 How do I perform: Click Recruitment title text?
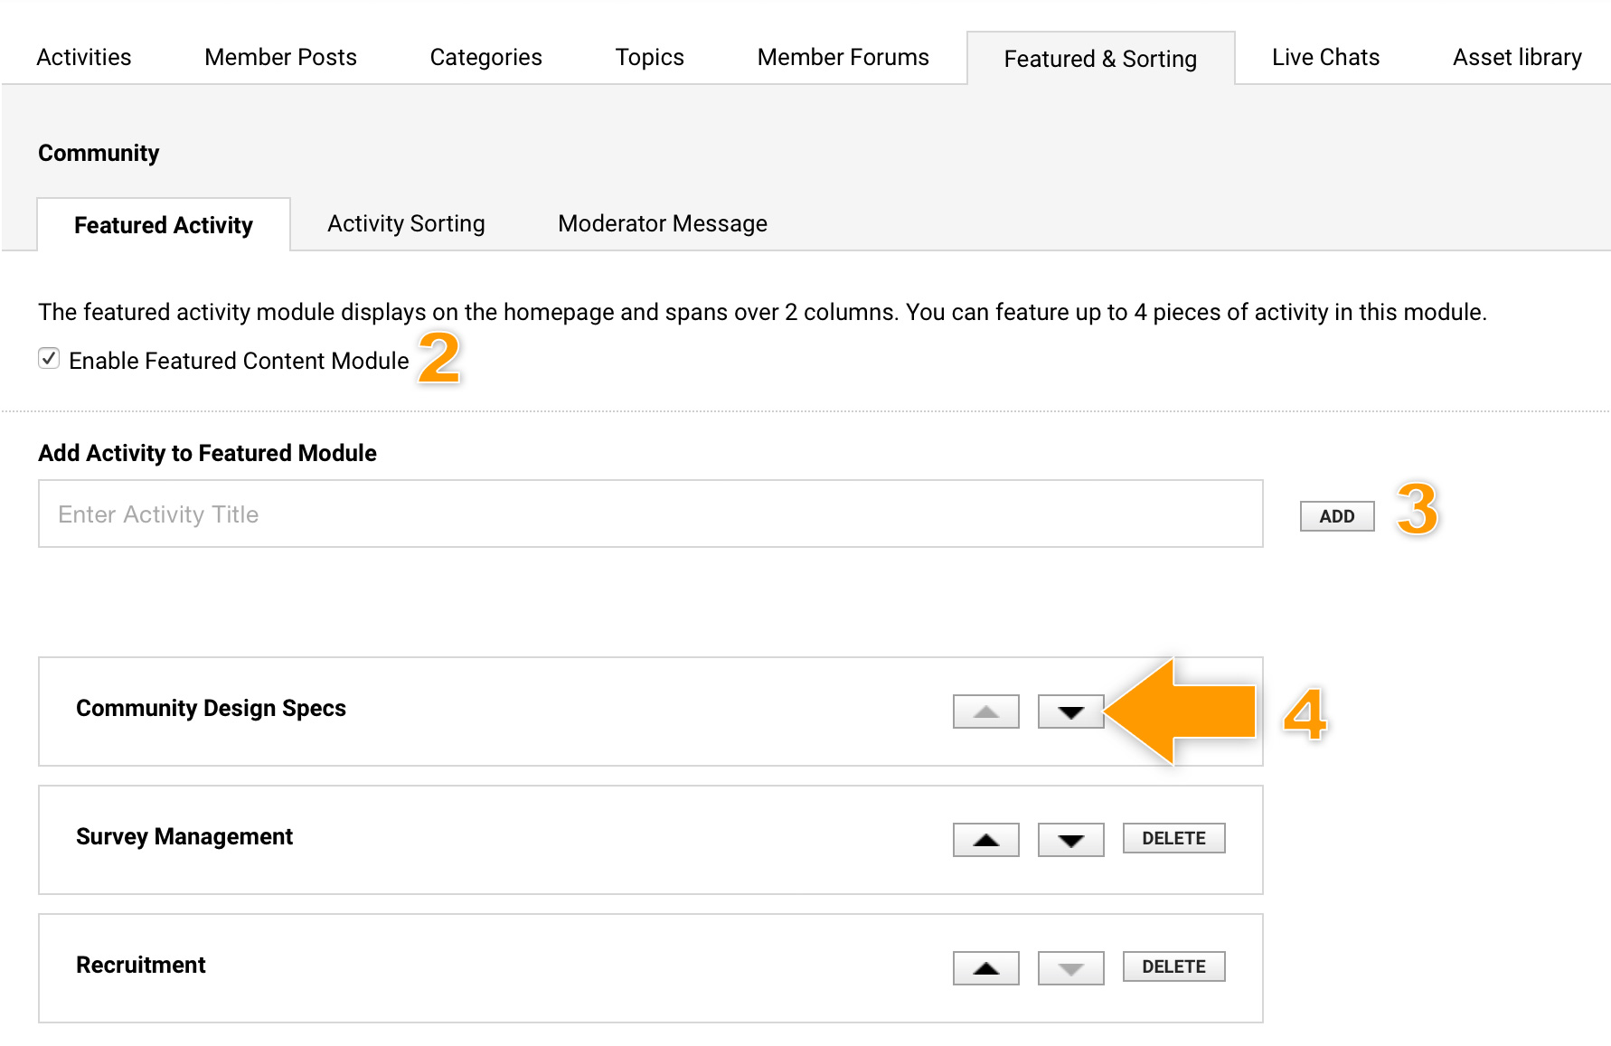click(141, 965)
